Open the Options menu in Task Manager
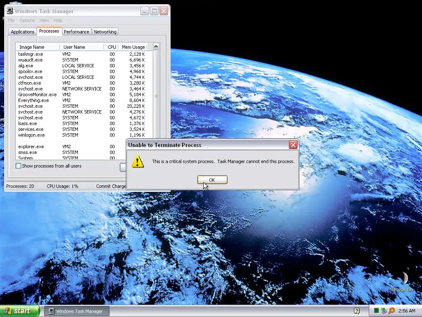422x317 pixels. pos(27,20)
